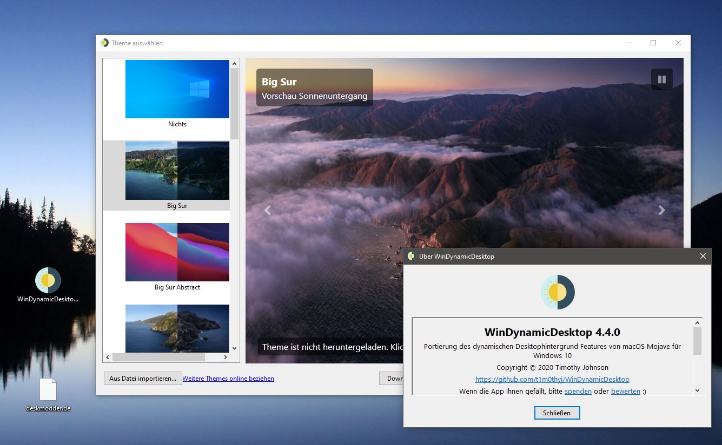Image resolution: width=722 pixels, height=445 pixels.
Task: Click theme list horizontal scroll left arrow
Action: click(x=108, y=357)
